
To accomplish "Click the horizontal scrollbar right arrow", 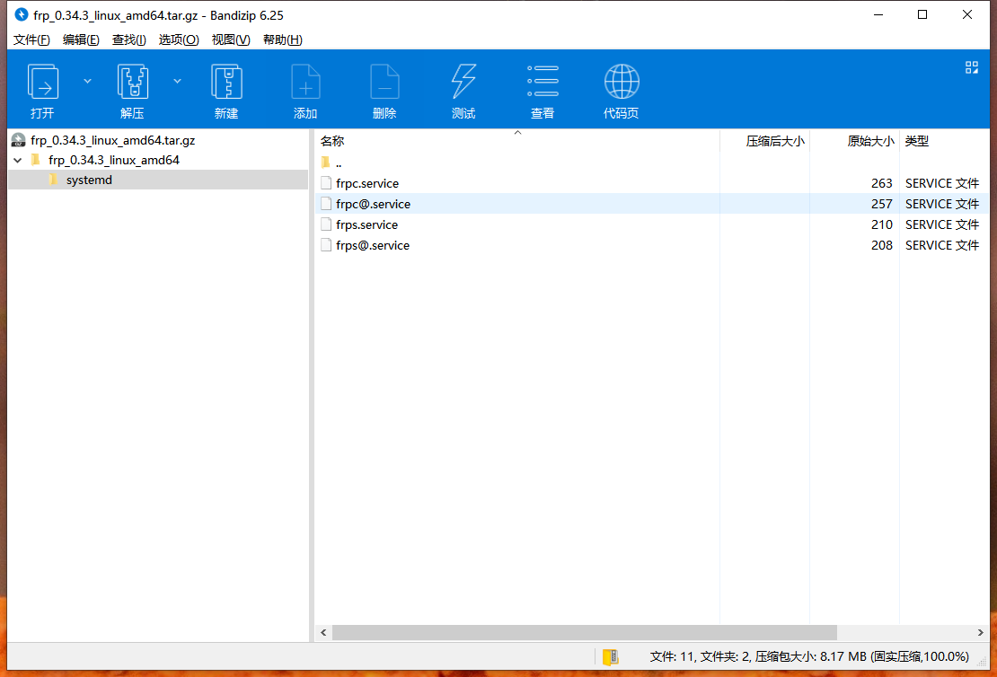I will point(981,633).
